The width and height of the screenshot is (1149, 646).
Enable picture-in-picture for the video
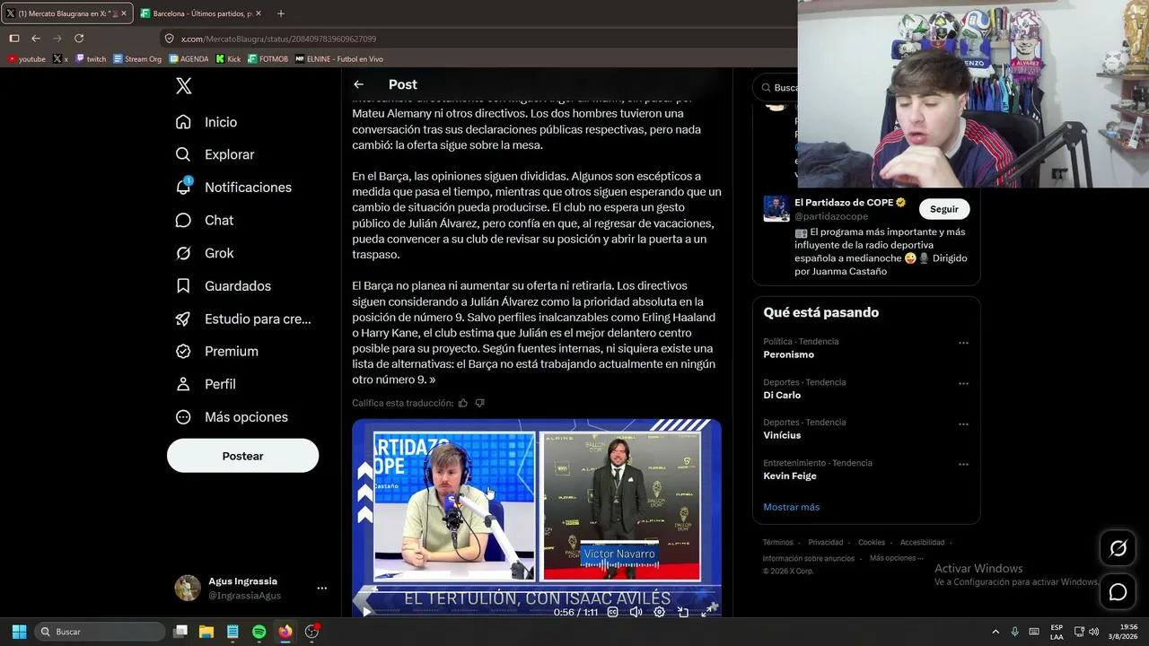[x=683, y=612]
